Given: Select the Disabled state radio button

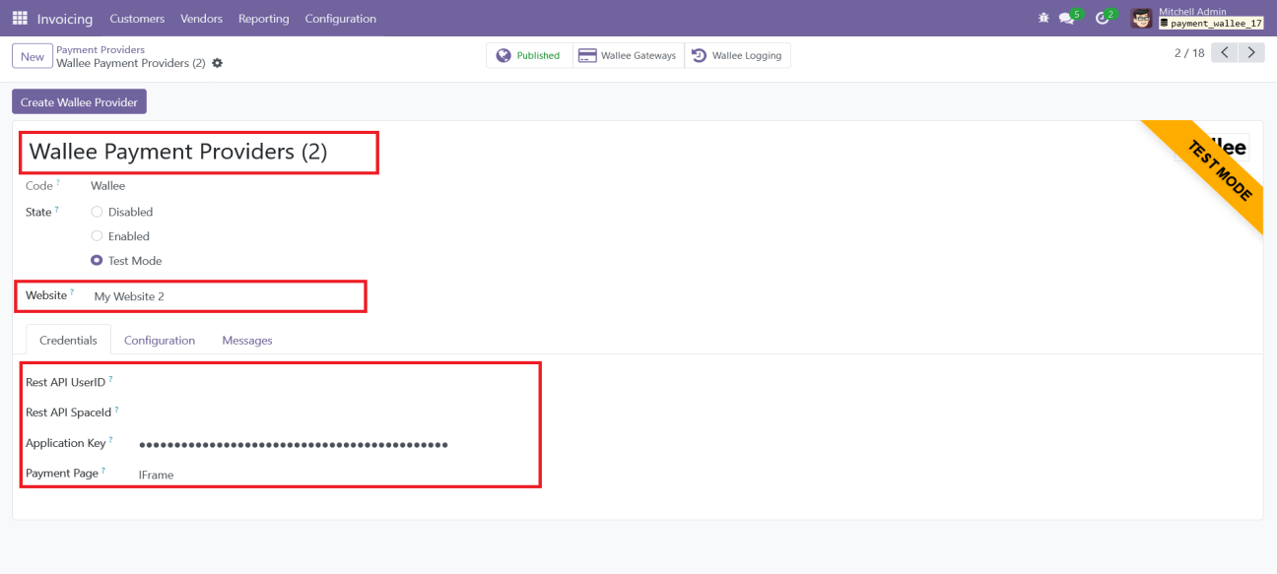Looking at the screenshot, I should [x=97, y=212].
